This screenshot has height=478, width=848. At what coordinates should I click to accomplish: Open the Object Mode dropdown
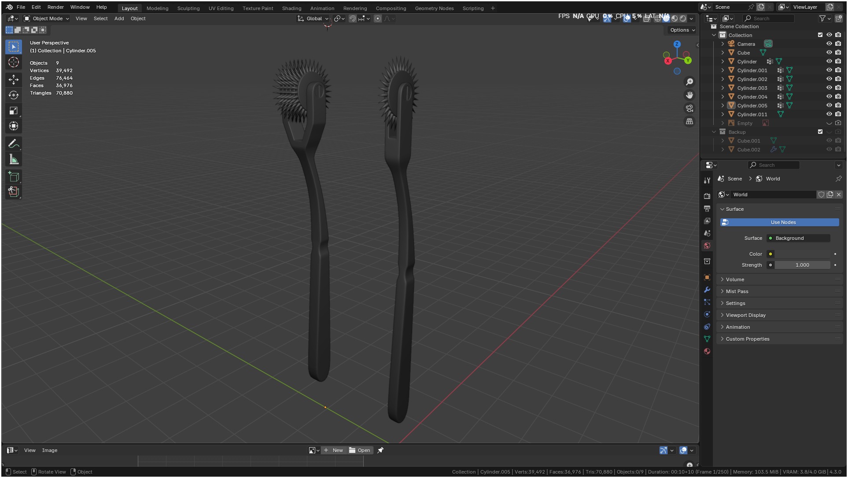47,18
